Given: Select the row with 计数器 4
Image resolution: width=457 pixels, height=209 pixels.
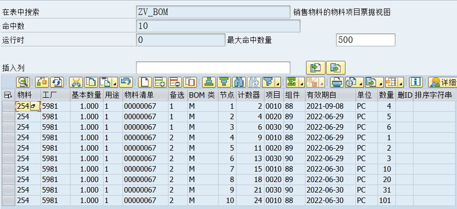Looking at the screenshot, I should 8,117.
